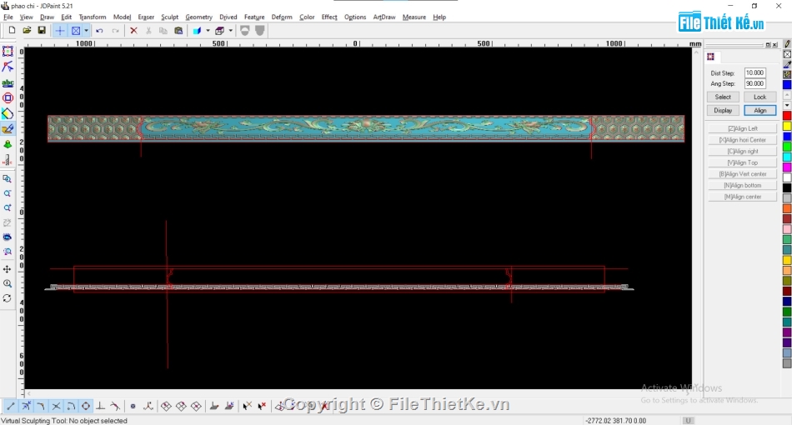Click the pencil icon at the top of the color strip
The height and width of the screenshot is (425, 792).
787,44
